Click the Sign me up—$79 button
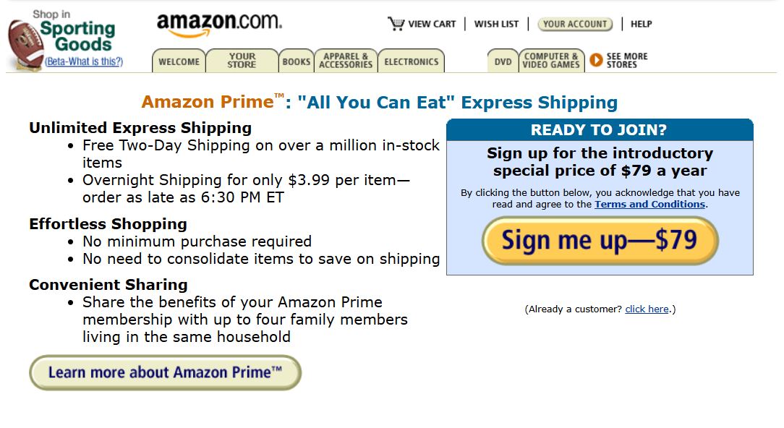 point(599,241)
